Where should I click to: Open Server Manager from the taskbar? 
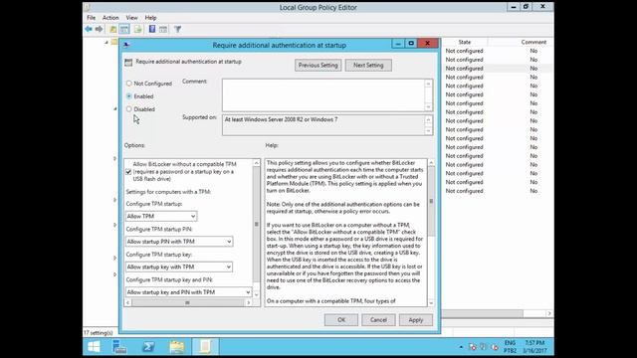coord(119,347)
